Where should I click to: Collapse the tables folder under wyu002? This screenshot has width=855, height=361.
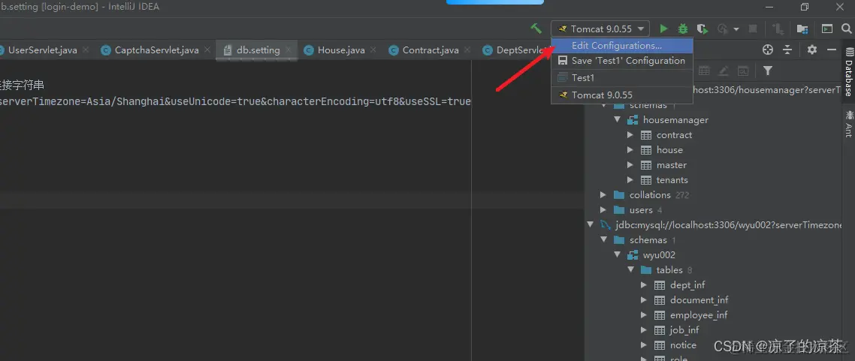630,270
